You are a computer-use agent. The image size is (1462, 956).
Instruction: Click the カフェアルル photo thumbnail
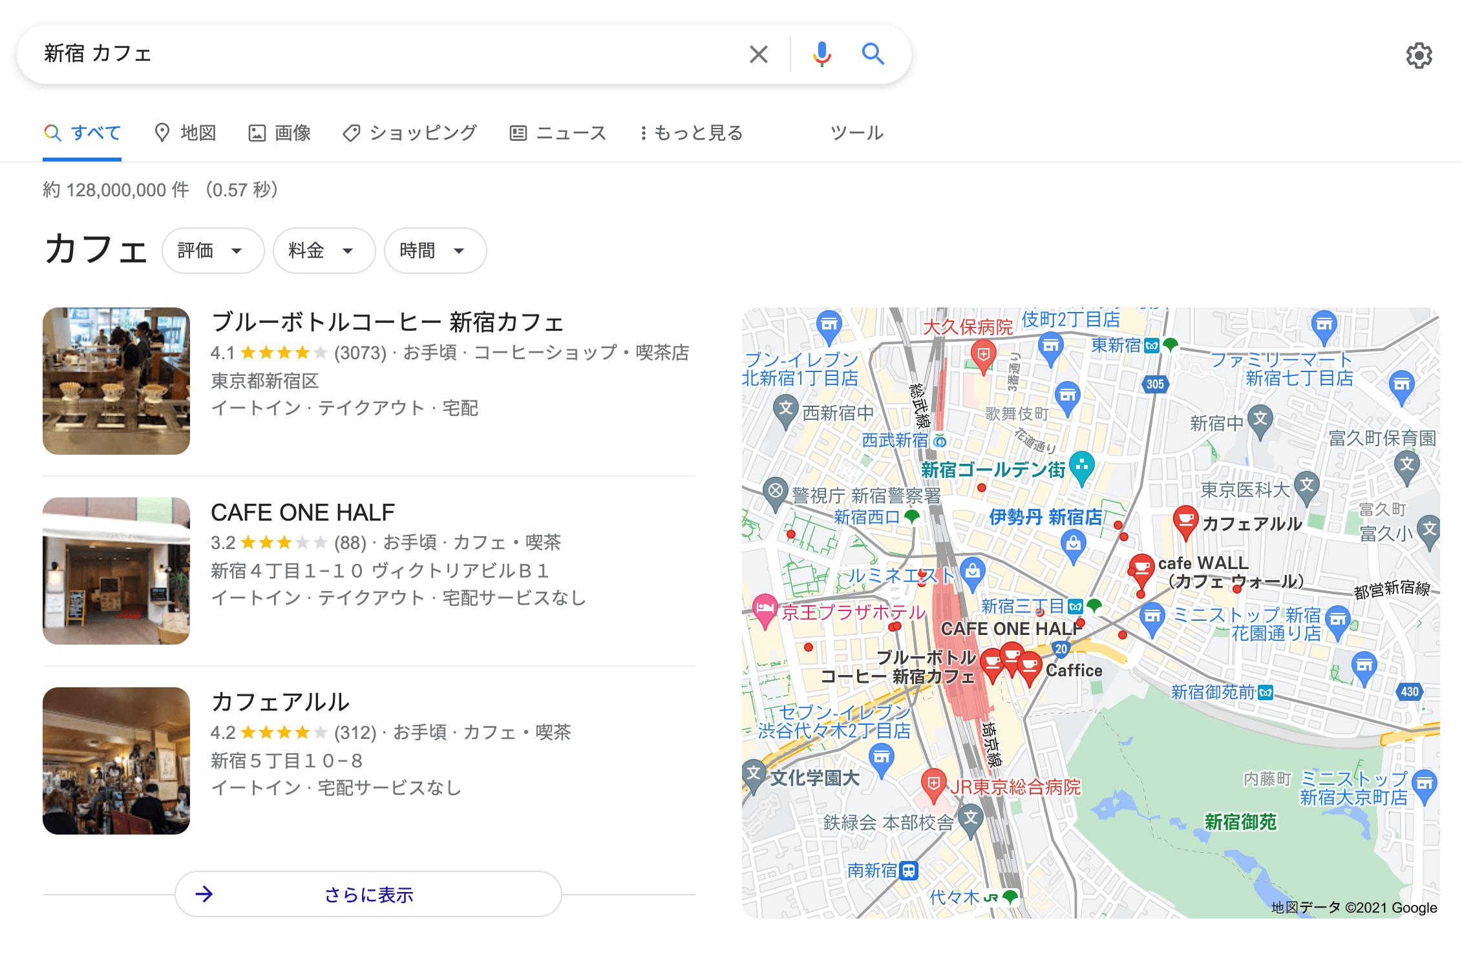(x=116, y=761)
